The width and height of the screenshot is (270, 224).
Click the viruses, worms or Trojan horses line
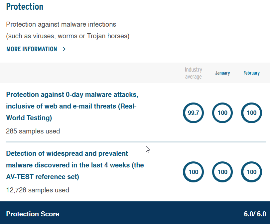(68, 36)
